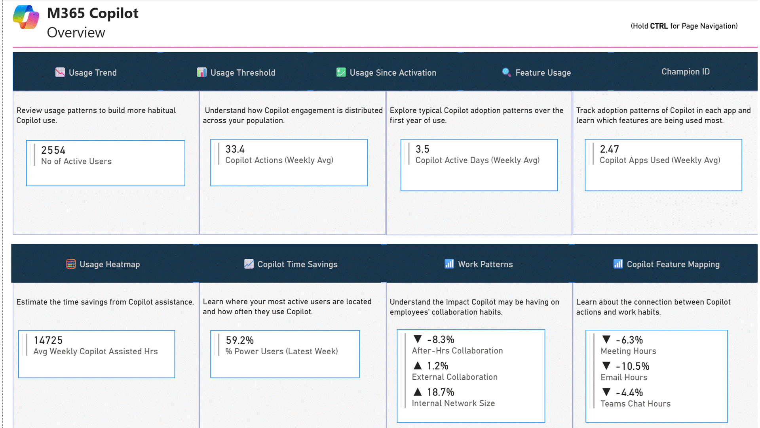
Task: Click the Work Patterns bar chart icon
Action: pyautogui.click(x=449, y=264)
